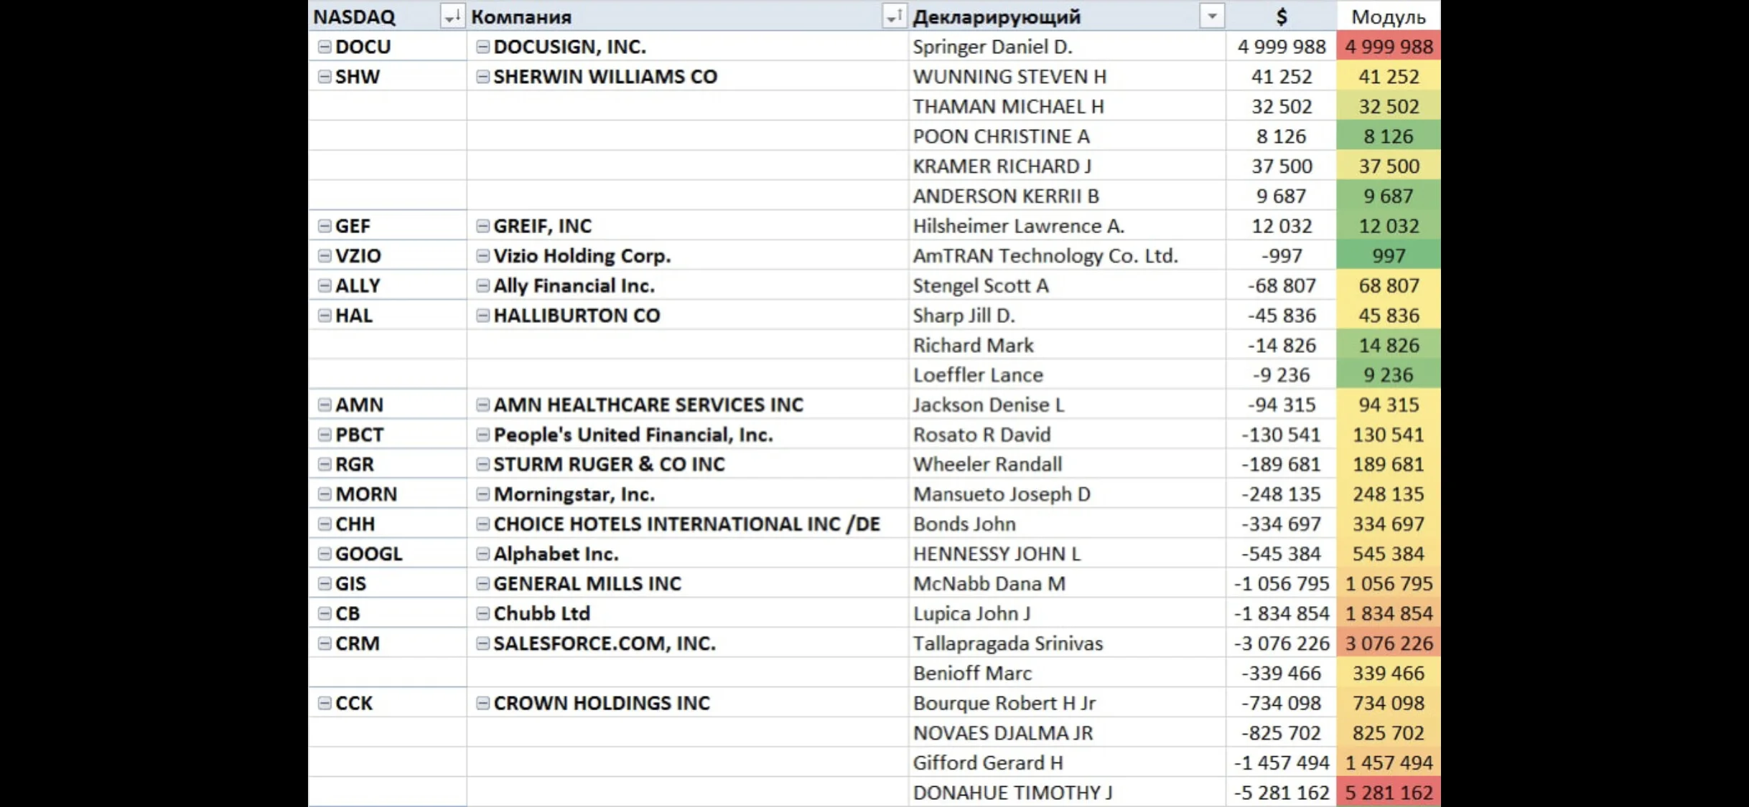Open the Декларирующий column filter dropdown
Image resolution: width=1749 pixels, height=807 pixels.
(x=1212, y=16)
